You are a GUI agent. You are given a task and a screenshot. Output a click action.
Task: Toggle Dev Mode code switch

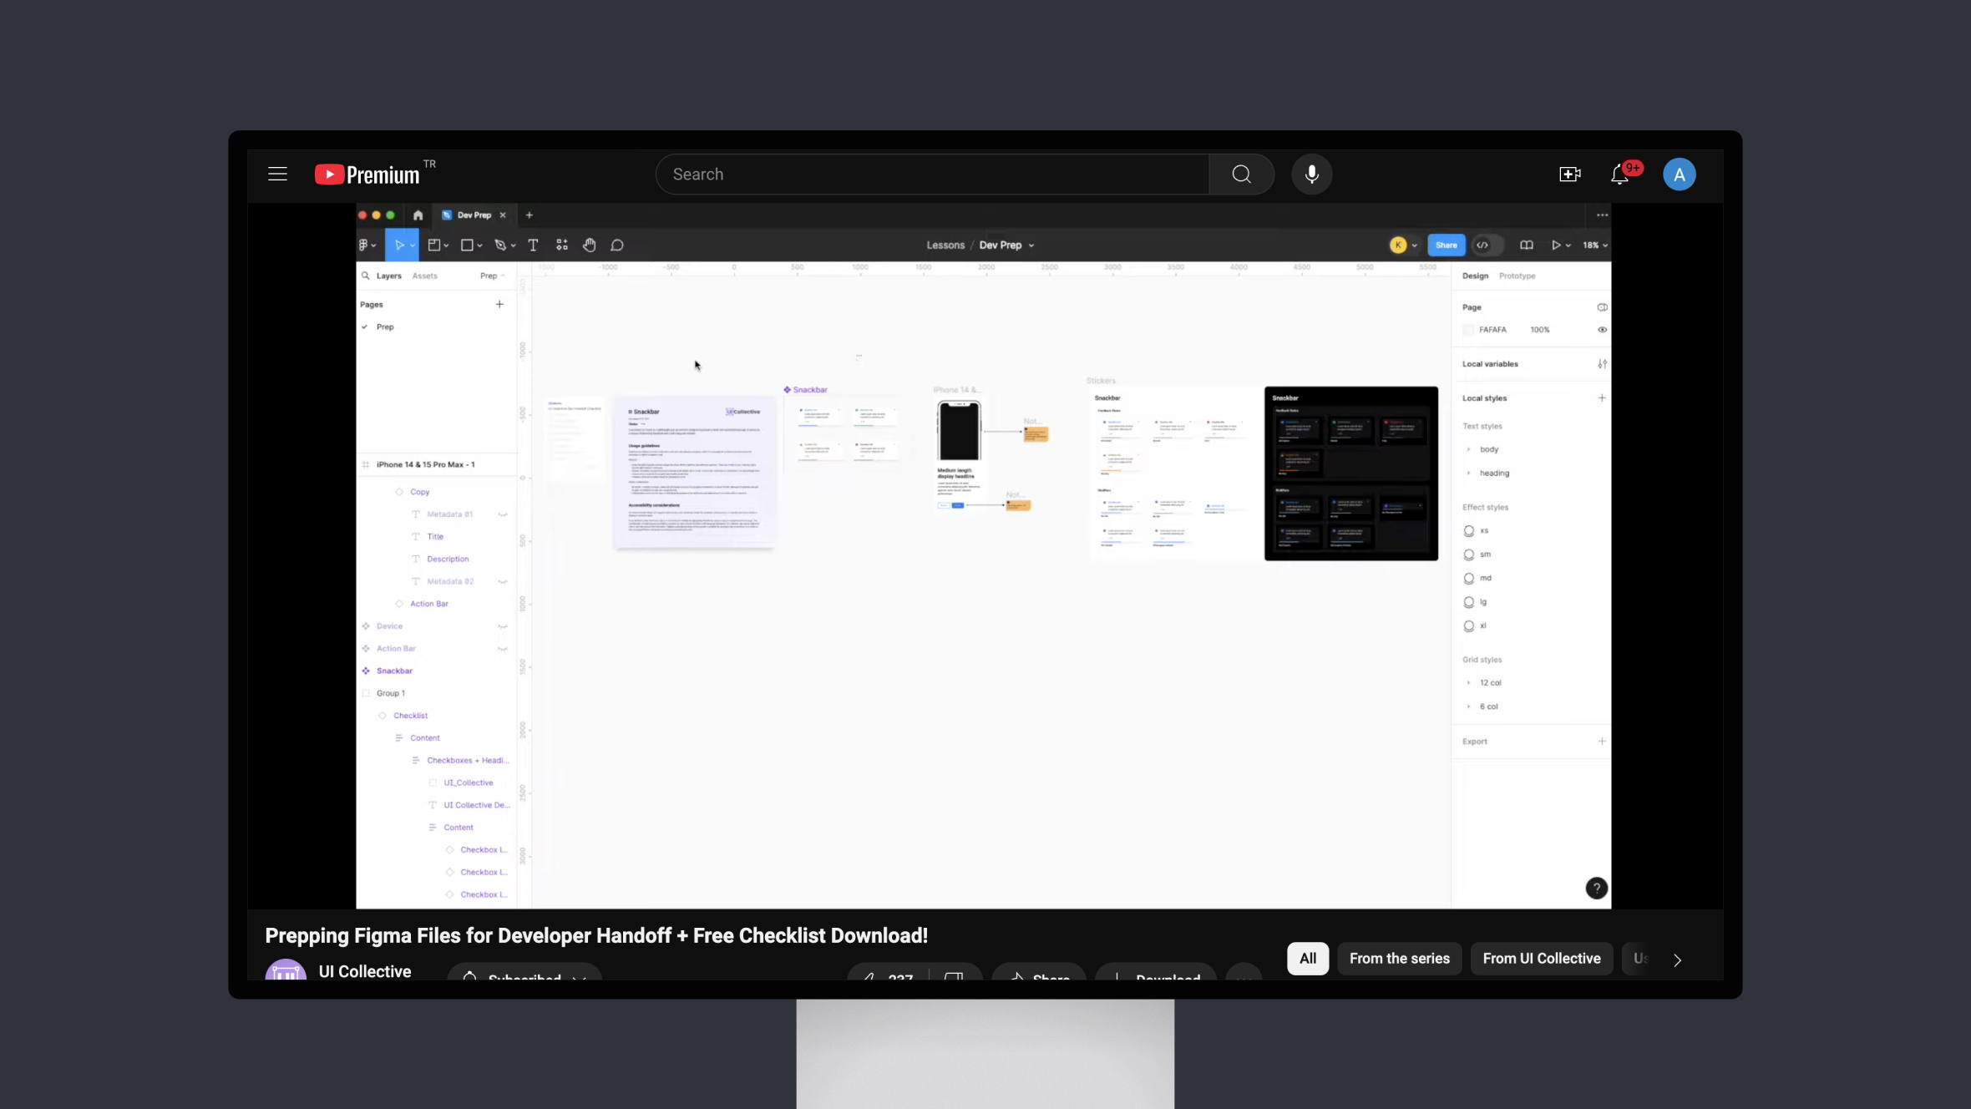pyautogui.click(x=1487, y=245)
